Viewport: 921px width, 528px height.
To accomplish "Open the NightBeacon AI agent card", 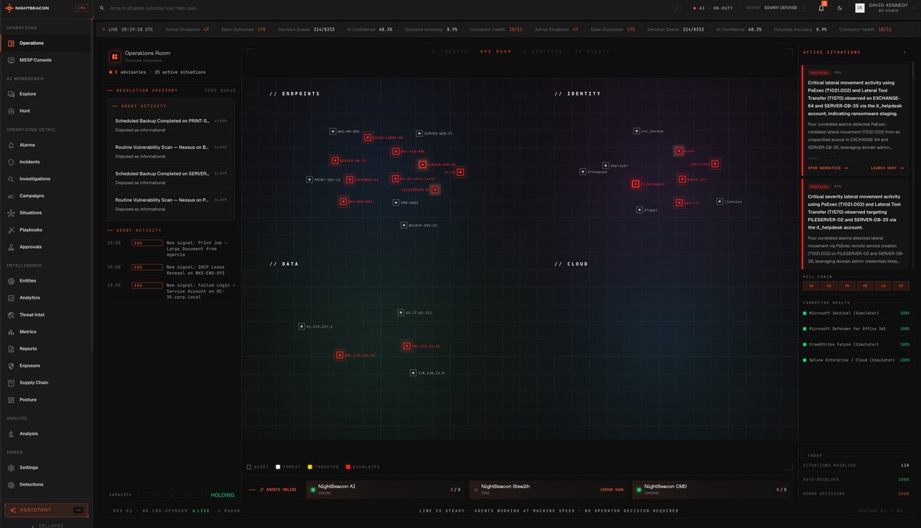I will pyautogui.click(x=385, y=488).
